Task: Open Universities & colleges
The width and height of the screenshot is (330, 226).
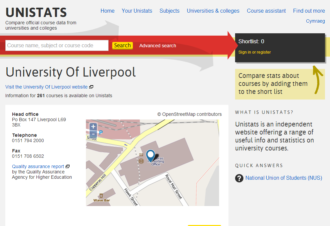Action: tap(213, 11)
